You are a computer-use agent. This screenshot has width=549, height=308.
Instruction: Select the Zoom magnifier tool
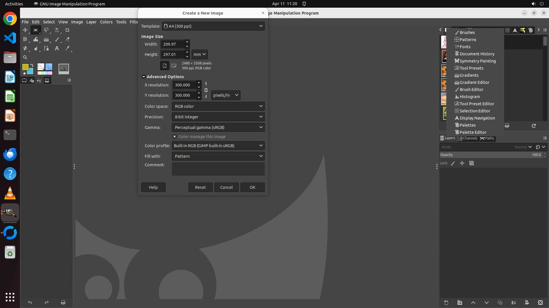click(x=25, y=57)
